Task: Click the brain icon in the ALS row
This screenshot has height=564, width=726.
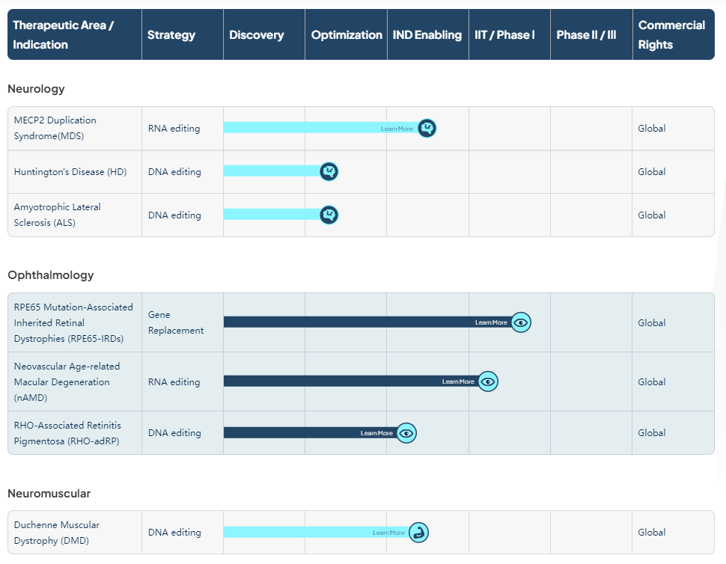Action: coord(329,215)
